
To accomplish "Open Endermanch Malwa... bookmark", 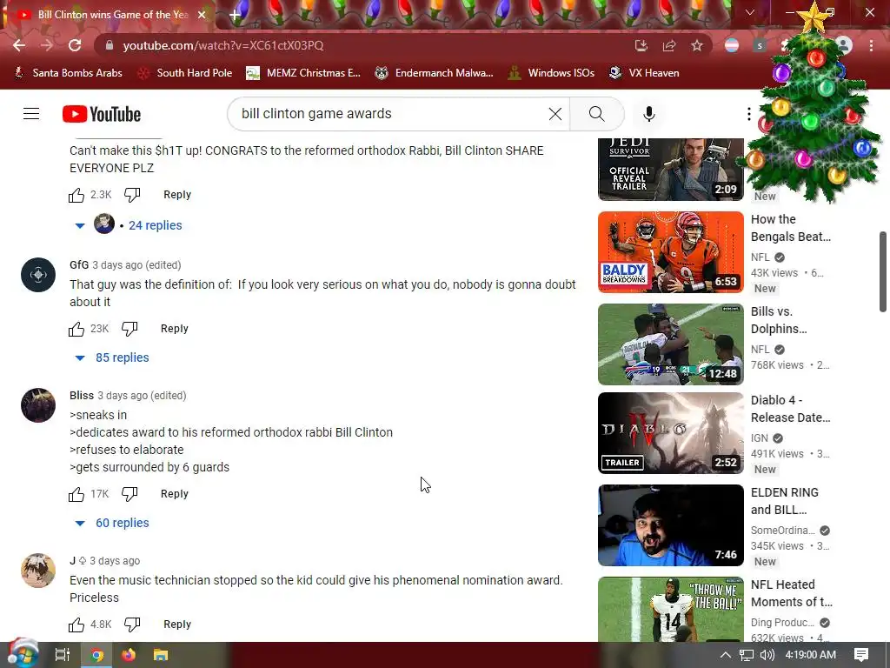I will pyautogui.click(x=435, y=73).
